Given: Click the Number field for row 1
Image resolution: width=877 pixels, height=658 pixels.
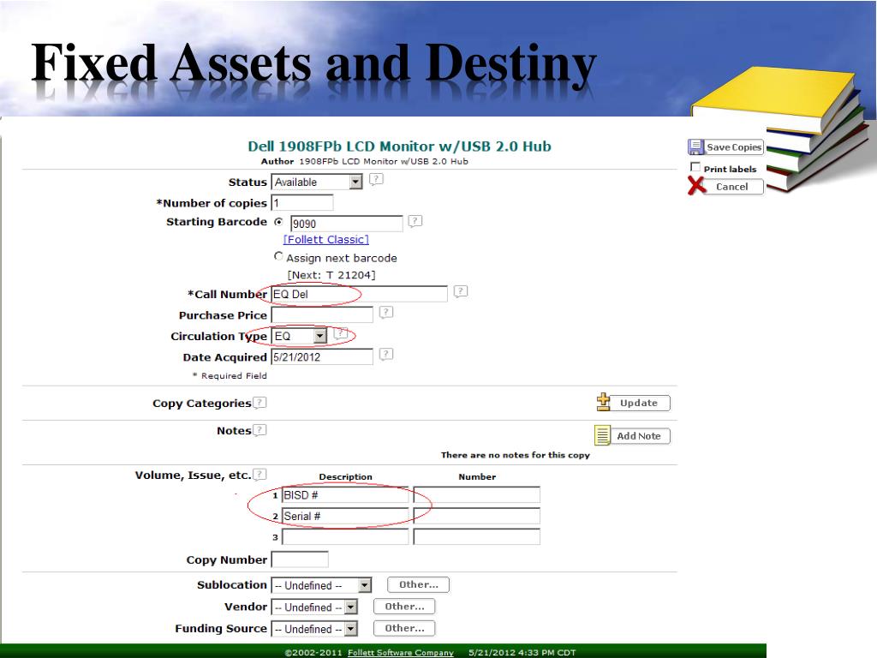Looking at the screenshot, I should tap(476, 495).
